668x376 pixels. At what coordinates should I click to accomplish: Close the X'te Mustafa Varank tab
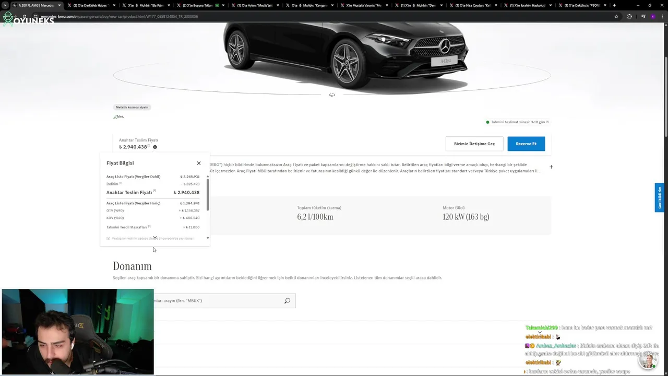(x=387, y=5)
